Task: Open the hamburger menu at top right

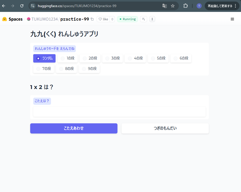Action: pos(232,19)
